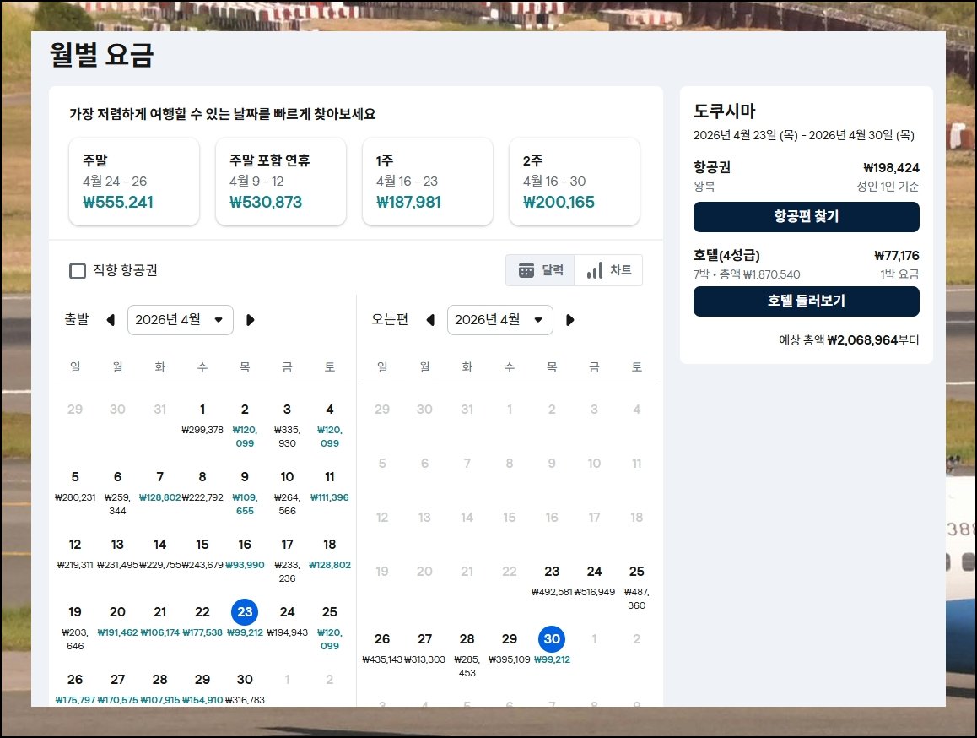Viewport: 977px width, 738px height.
Task: Click the hotel nightly rate ₩77,176
Action: click(x=897, y=255)
